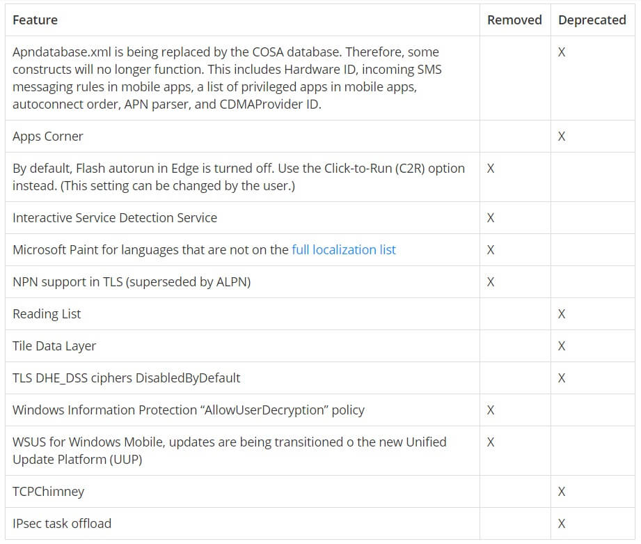The image size is (641, 544).
Task: Click the Deprecated X for Apps Corner
Action: click(x=562, y=137)
